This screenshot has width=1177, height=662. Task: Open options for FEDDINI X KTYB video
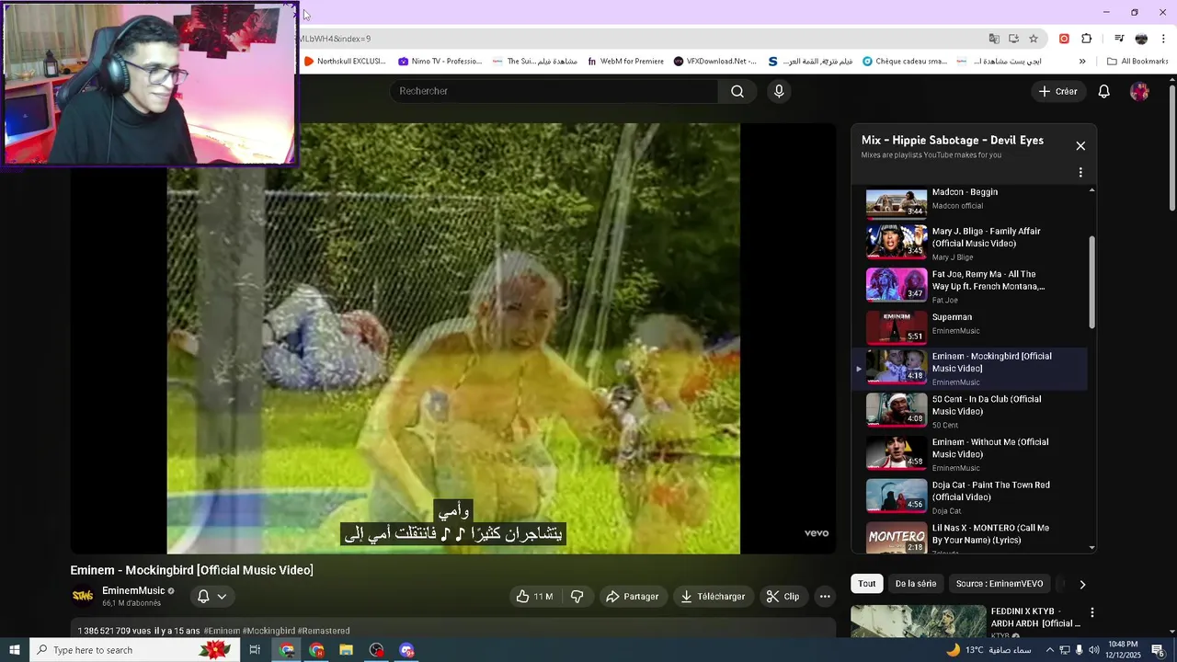(1092, 612)
